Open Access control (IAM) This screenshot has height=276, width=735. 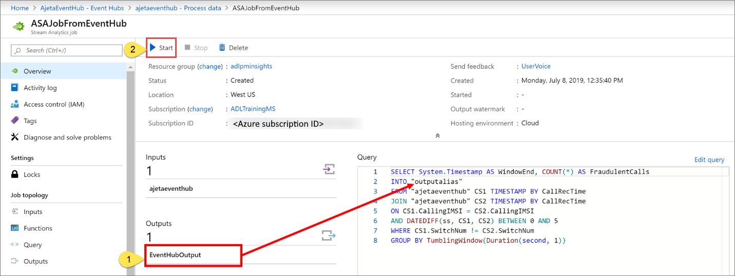[54, 104]
